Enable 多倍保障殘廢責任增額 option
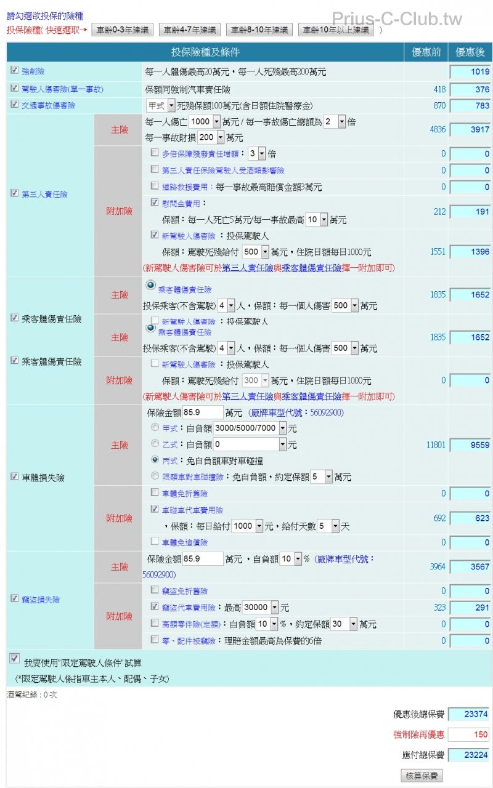This screenshot has width=493, height=788. tap(155, 153)
